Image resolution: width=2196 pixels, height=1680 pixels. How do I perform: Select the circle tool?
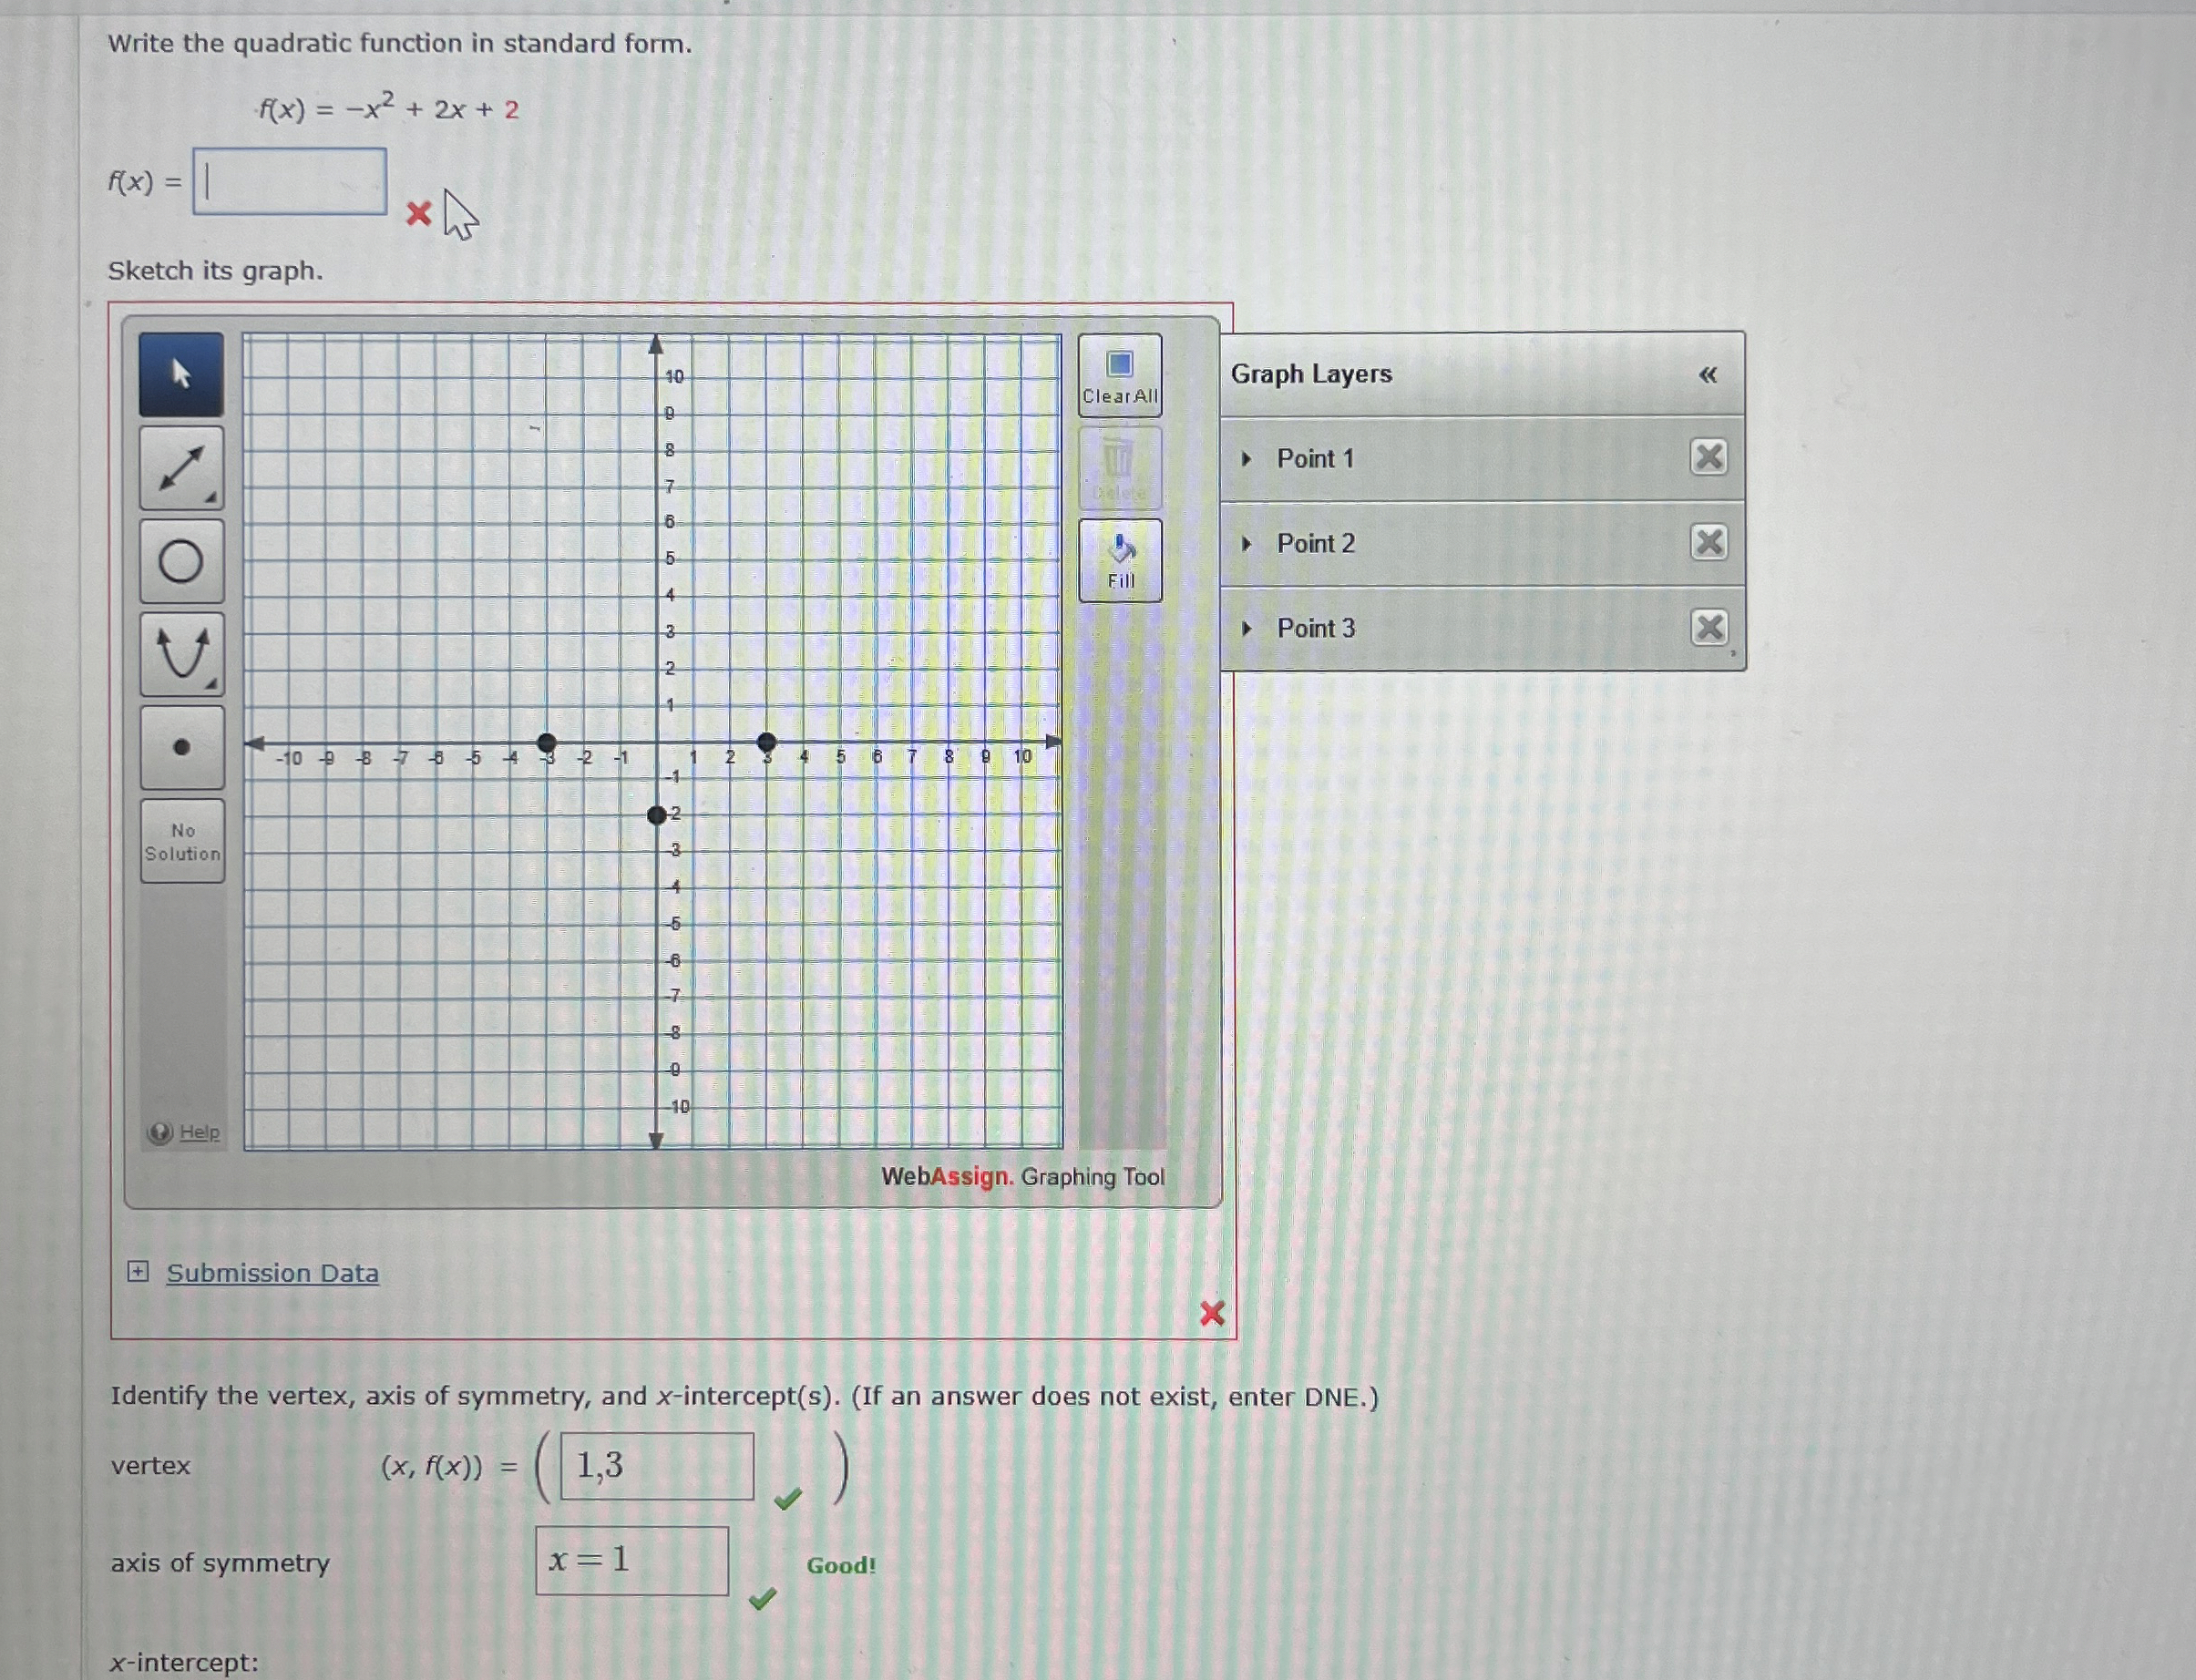181,561
